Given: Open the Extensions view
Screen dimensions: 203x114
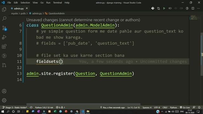Looking at the screenshot, I should 4,47.
